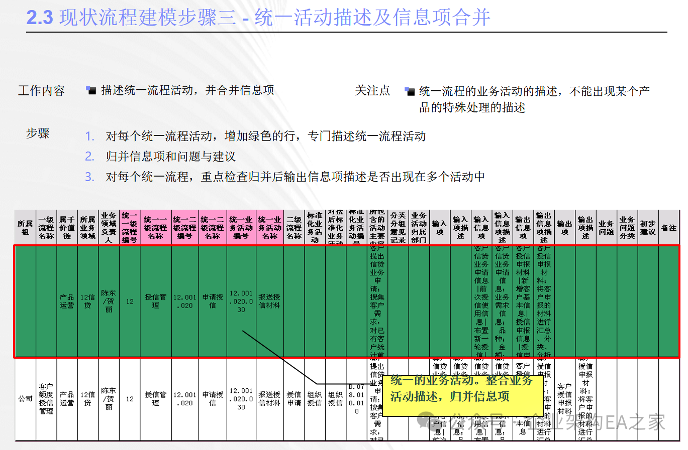688x450 pixels.
Task: Select the '业务问题' column header
Action: coord(606,228)
